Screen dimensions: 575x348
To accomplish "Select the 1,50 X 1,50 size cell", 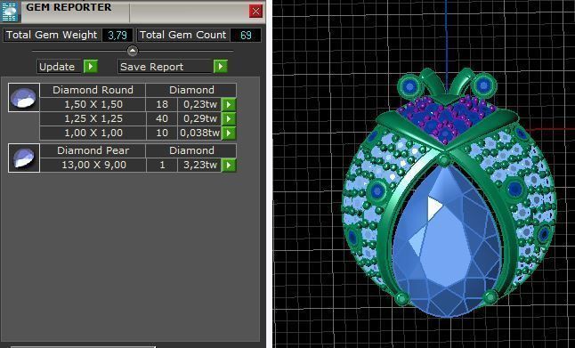I will (93, 104).
